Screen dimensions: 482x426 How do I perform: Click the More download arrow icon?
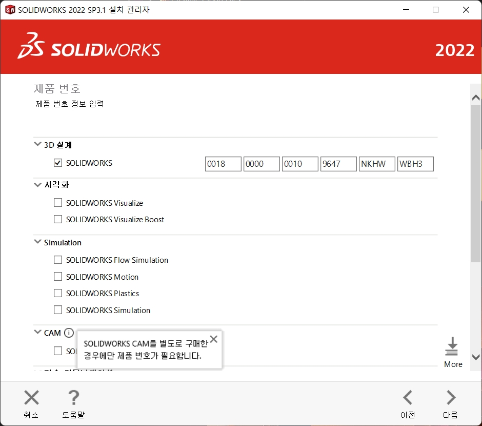452,346
